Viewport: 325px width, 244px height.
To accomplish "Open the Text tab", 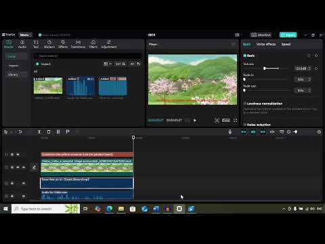I will tap(36, 44).
